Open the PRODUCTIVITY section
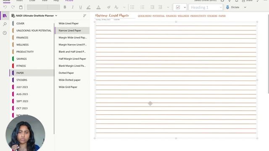269x151 pixels. coord(32,52)
